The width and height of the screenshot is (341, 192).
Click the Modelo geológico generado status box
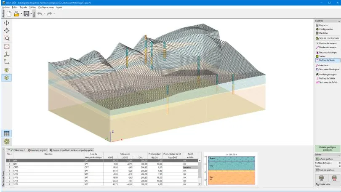click(327, 149)
